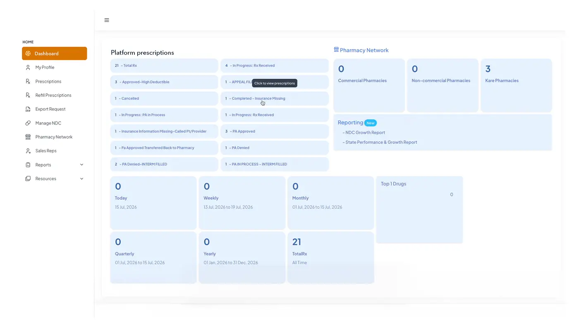This screenshot has height=328, width=584.
Task: Click the Refill Prescriptions Rx icon
Action: coord(28,95)
